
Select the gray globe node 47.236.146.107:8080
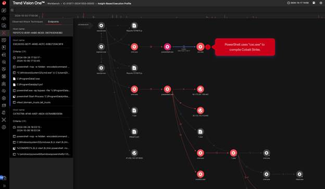coord(134,153)
